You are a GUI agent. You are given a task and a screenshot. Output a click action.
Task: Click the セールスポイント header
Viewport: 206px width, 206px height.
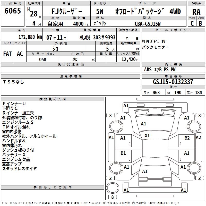[173, 30]
